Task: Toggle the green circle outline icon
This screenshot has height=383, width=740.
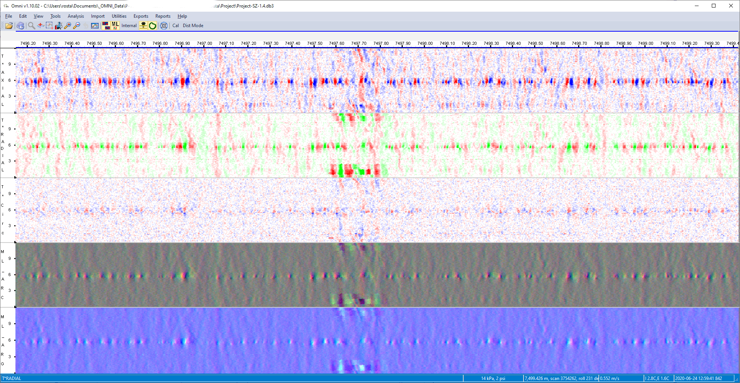Action: [152, 26]
